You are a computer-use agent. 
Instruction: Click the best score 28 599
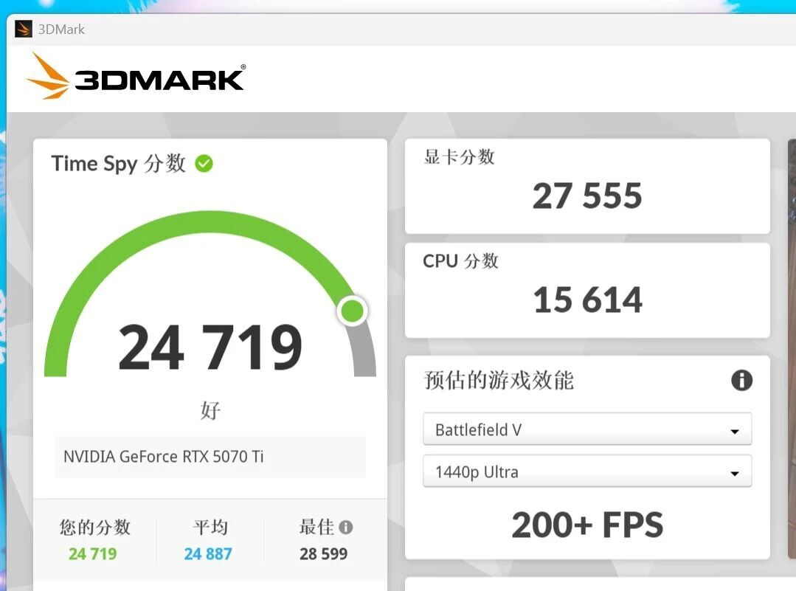pos(323,553)
